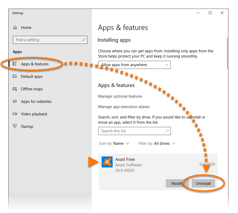This screenshot has height=213, width=238.
Task: Open Startup apps settings
Action: [27, 126]
